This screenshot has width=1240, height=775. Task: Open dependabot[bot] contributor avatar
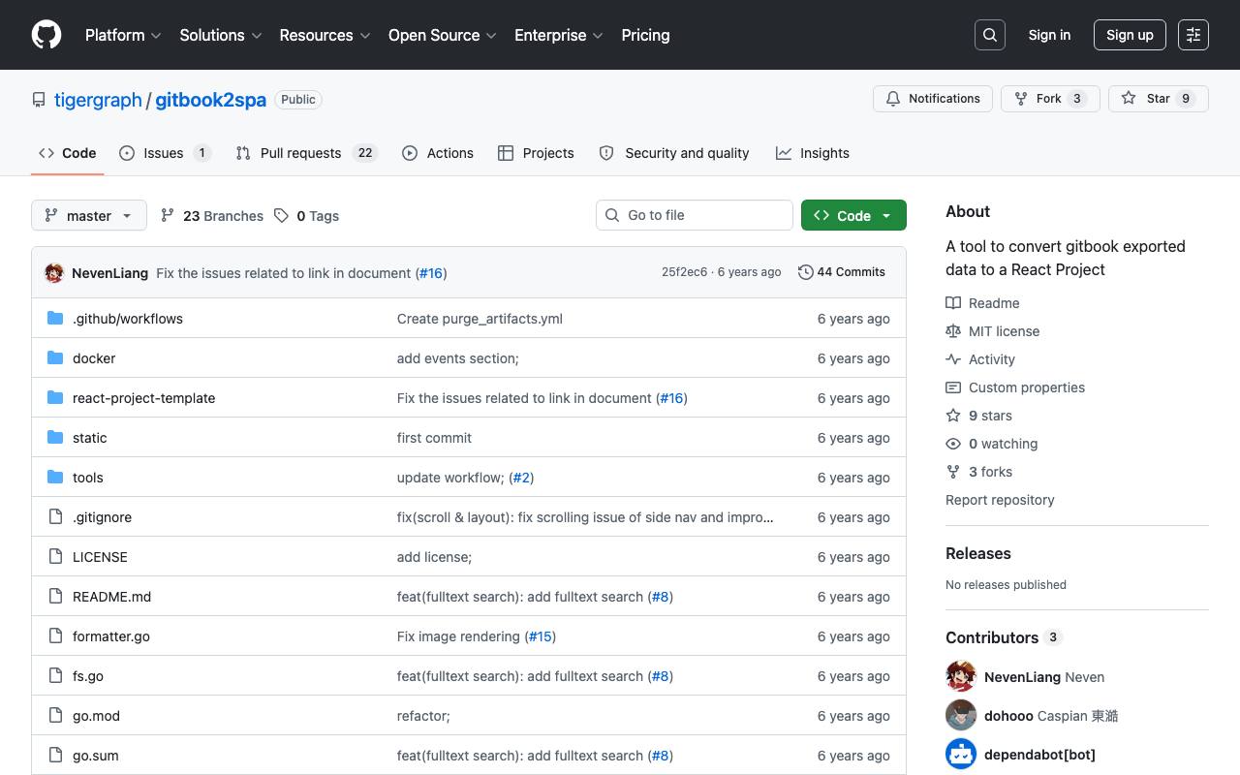pyautogui.click(x=961, y=754)
